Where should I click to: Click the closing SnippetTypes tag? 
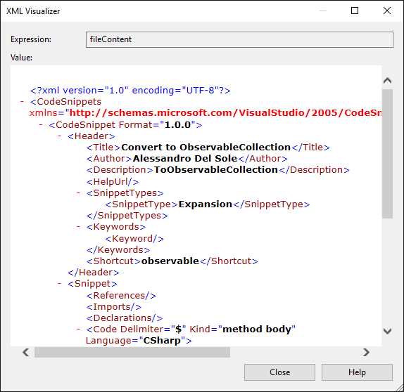pyautogui.click(x=127, y=215)
